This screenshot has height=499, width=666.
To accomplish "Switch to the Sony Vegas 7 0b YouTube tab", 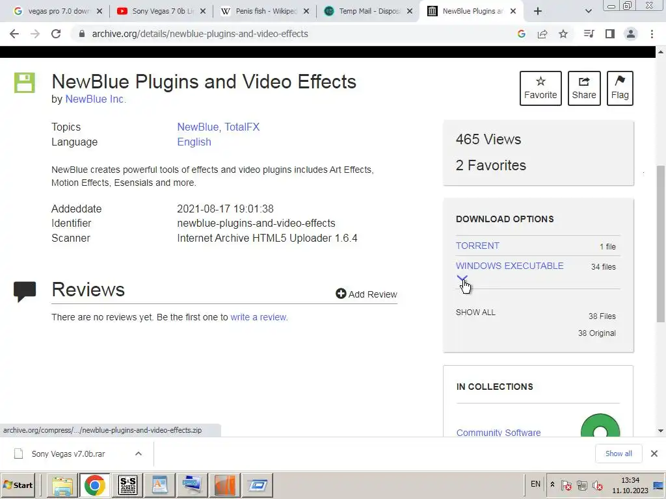I will click(162, 11).
